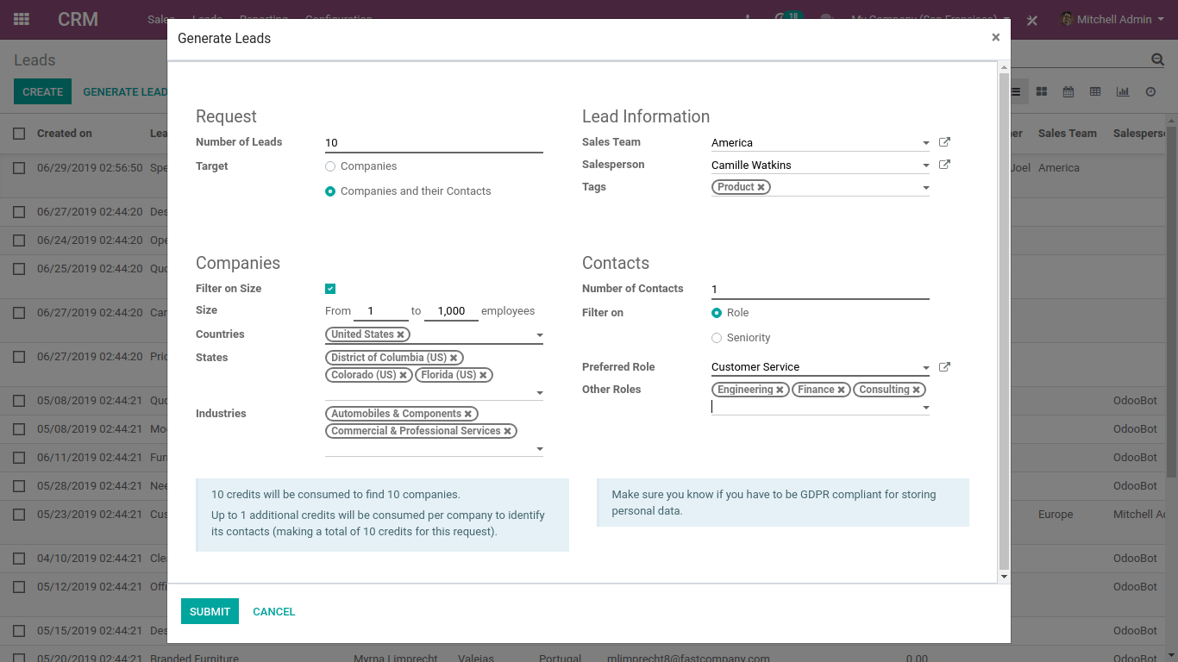The width and height of the screenshot is (1178, 662).
Task: Click the Size to 1,000 field
Action: 451,311
